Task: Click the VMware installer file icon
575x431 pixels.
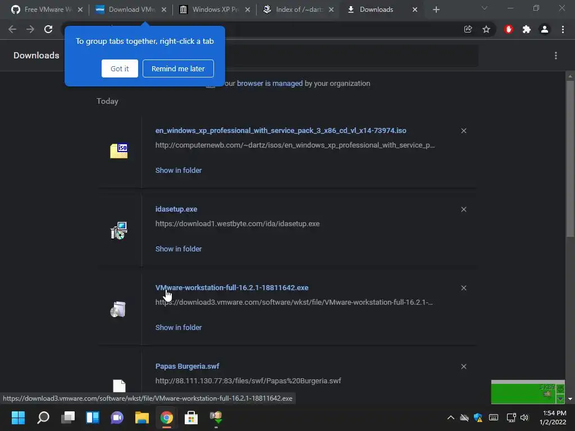Action: coord(118,309)
